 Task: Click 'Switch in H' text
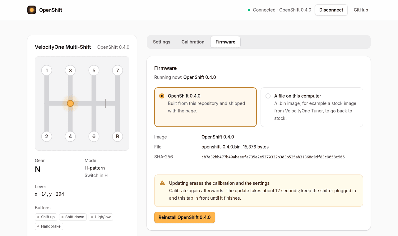click(x=96, y=175)
